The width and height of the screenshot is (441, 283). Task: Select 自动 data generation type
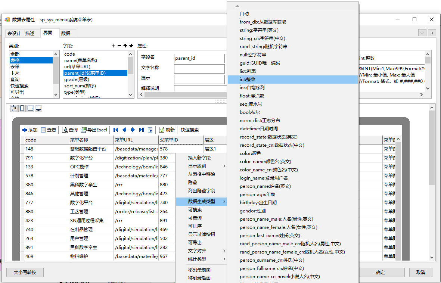tap(292, 13)
